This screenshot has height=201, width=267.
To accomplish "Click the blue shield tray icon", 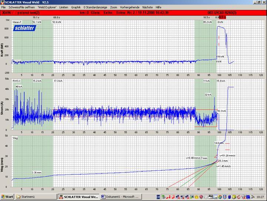I will [x=225, y=197].
